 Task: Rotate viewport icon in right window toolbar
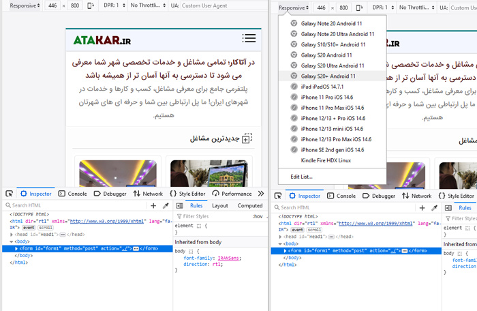(x=359, y=8)
